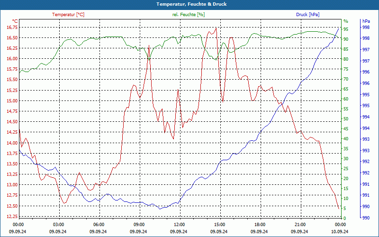Pick temperature axis value '16,50'
The width and height of the screenshot is (379, 237).
12,38
